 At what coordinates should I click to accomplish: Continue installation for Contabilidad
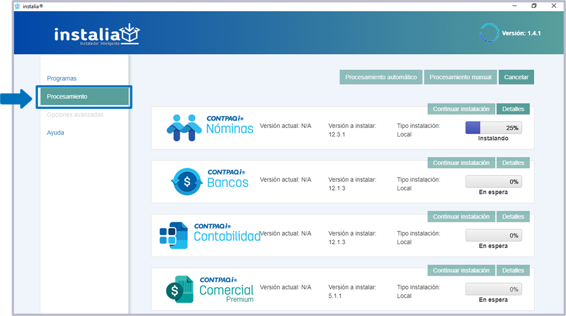click(x=461, y=217)
